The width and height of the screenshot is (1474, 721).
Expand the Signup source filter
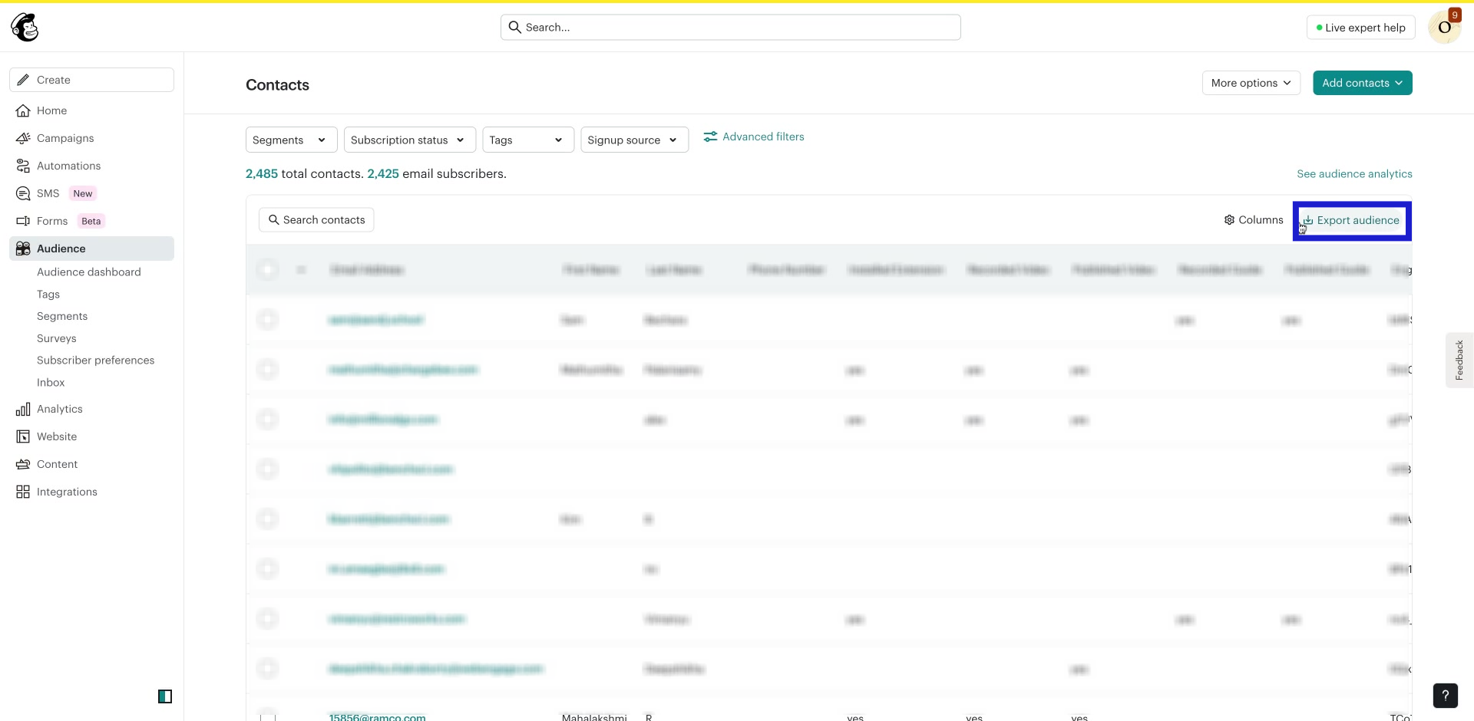[x=634, y=140]
